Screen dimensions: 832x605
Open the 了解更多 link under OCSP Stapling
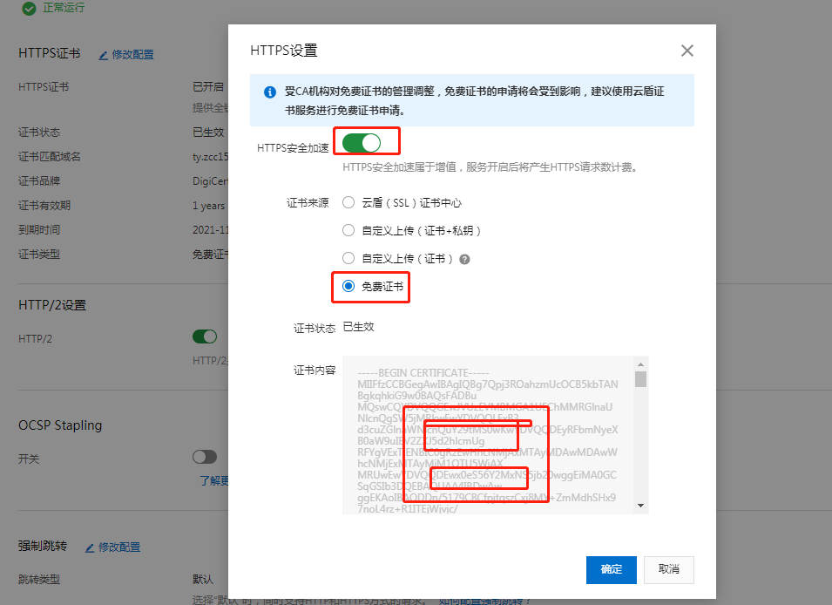click(213, 480)
